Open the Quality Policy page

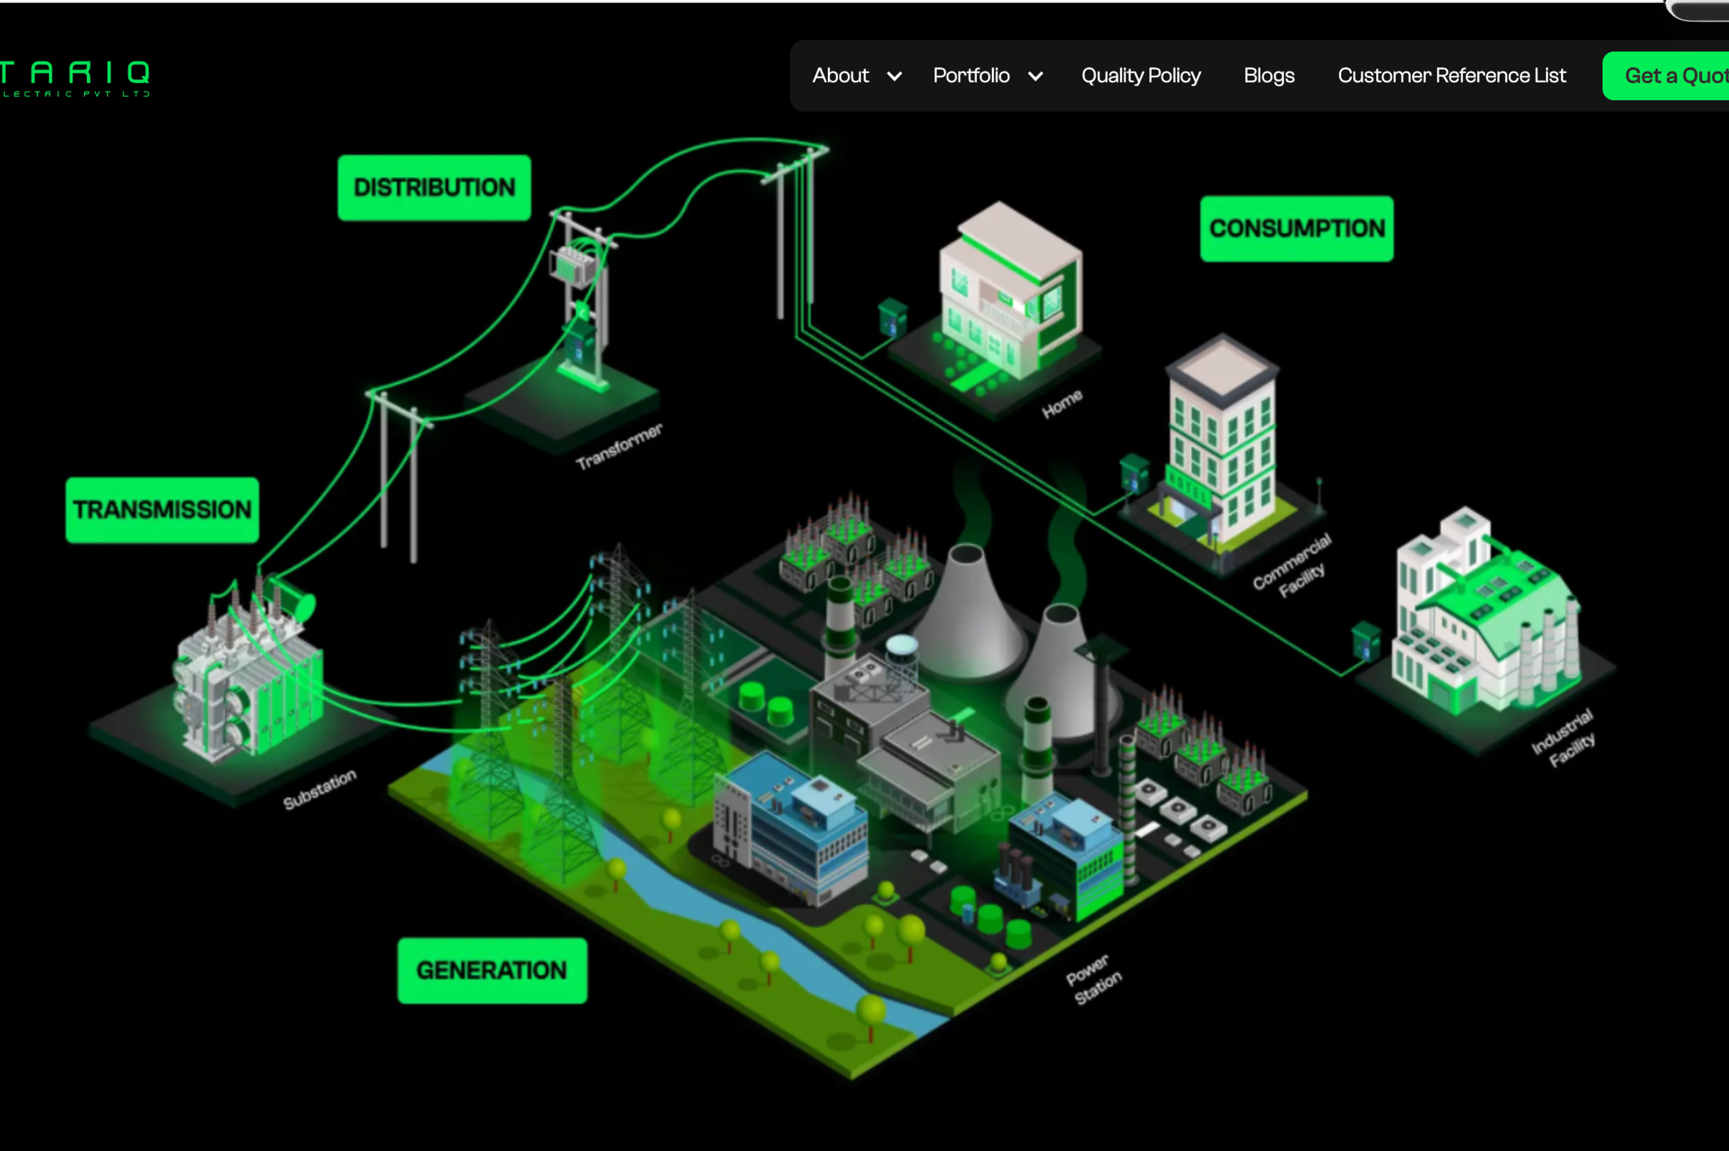1140,76
